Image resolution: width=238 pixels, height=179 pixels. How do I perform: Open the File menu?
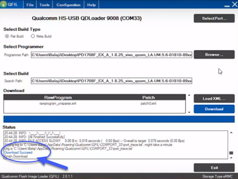coord(30,5)
